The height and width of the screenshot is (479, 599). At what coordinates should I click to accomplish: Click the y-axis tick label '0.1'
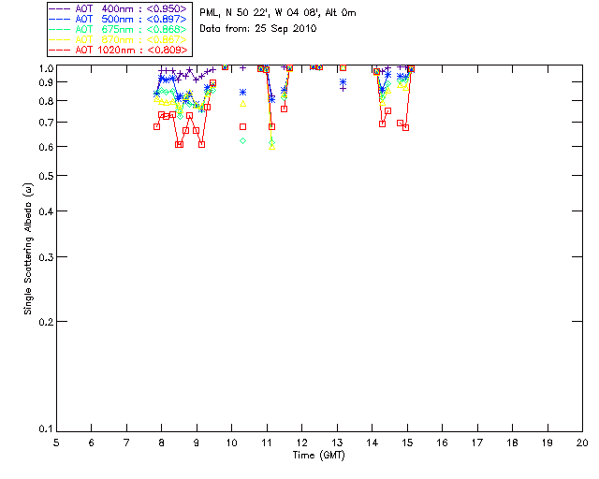(x=46, y=429)
